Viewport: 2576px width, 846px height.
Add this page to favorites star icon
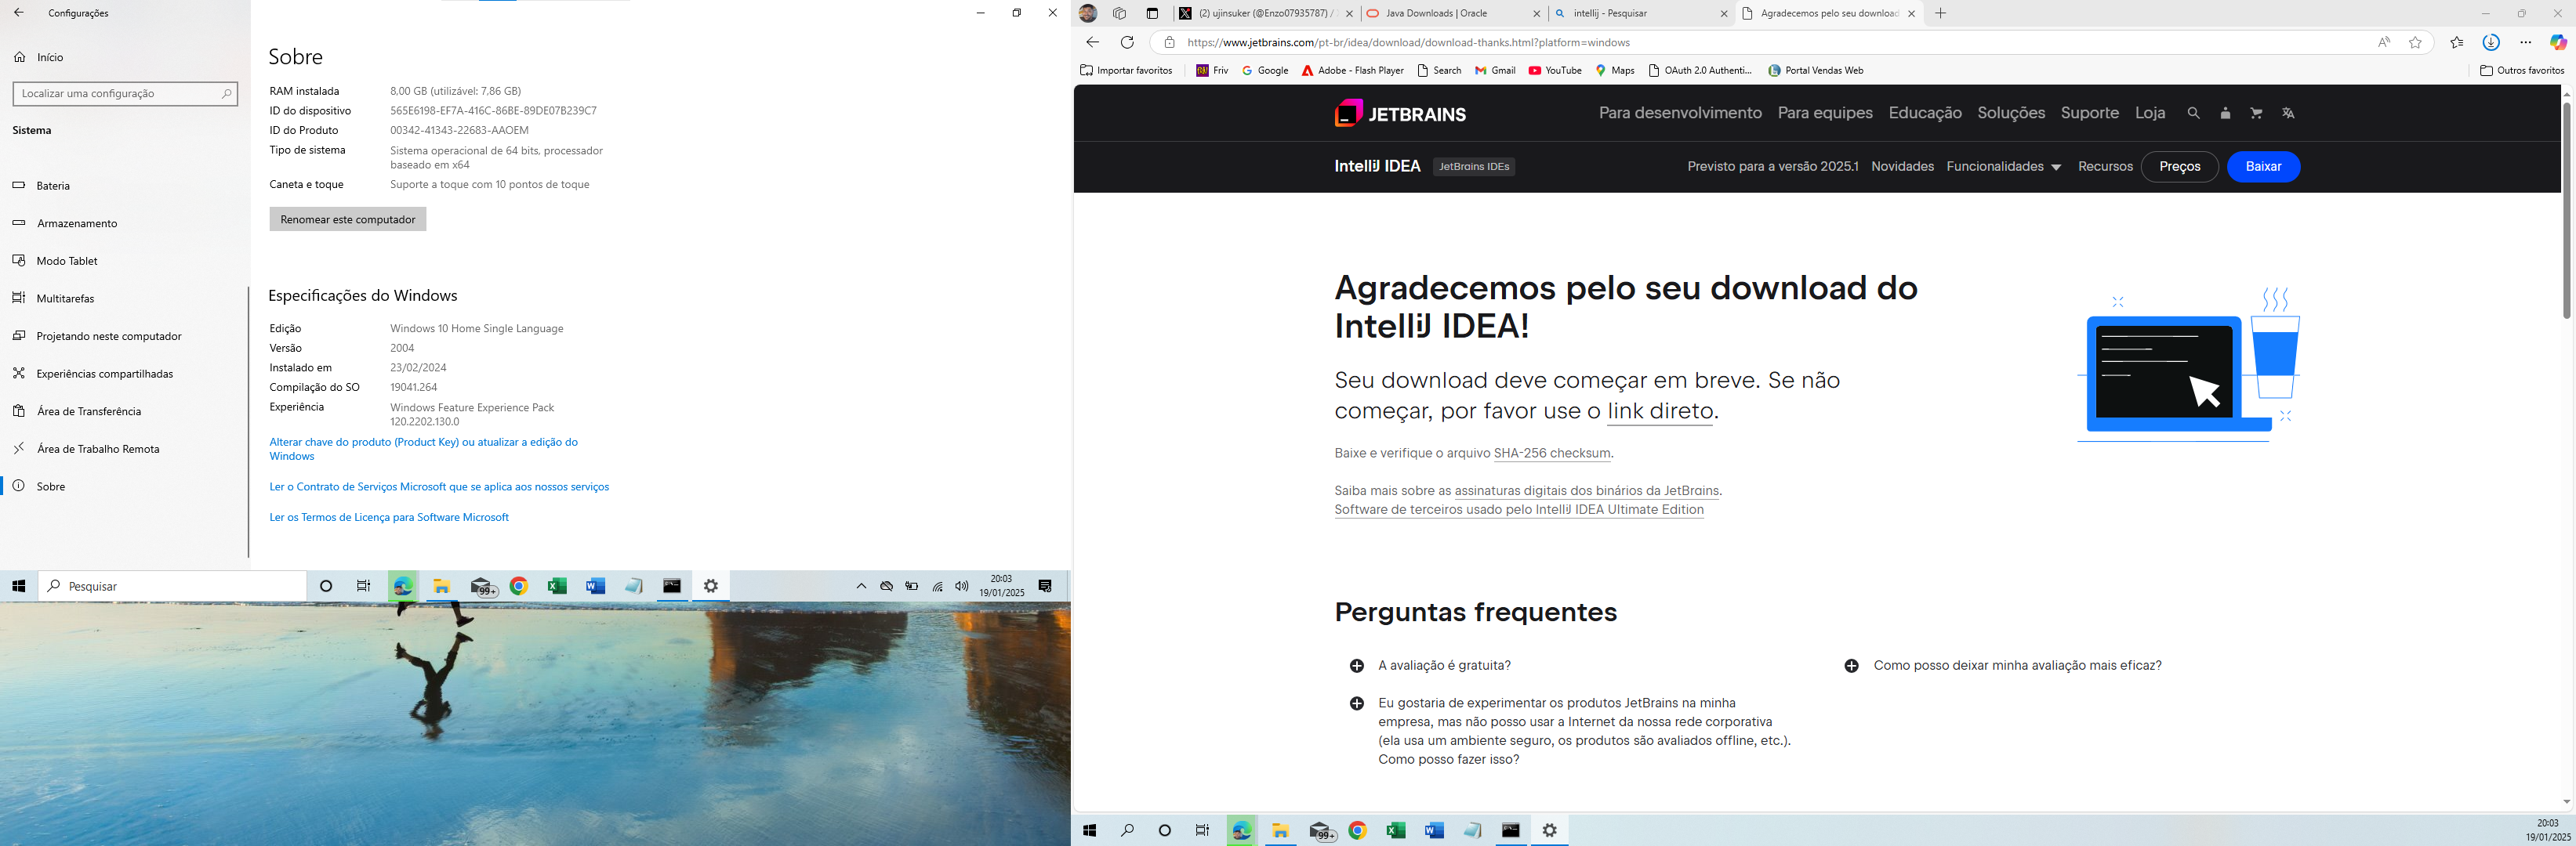pos(2416,42)
